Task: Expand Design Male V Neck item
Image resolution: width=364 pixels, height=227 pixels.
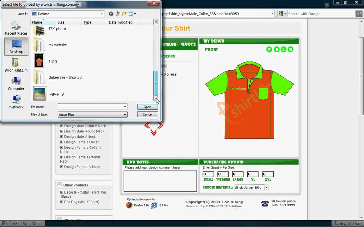Action: coord(62,137)
